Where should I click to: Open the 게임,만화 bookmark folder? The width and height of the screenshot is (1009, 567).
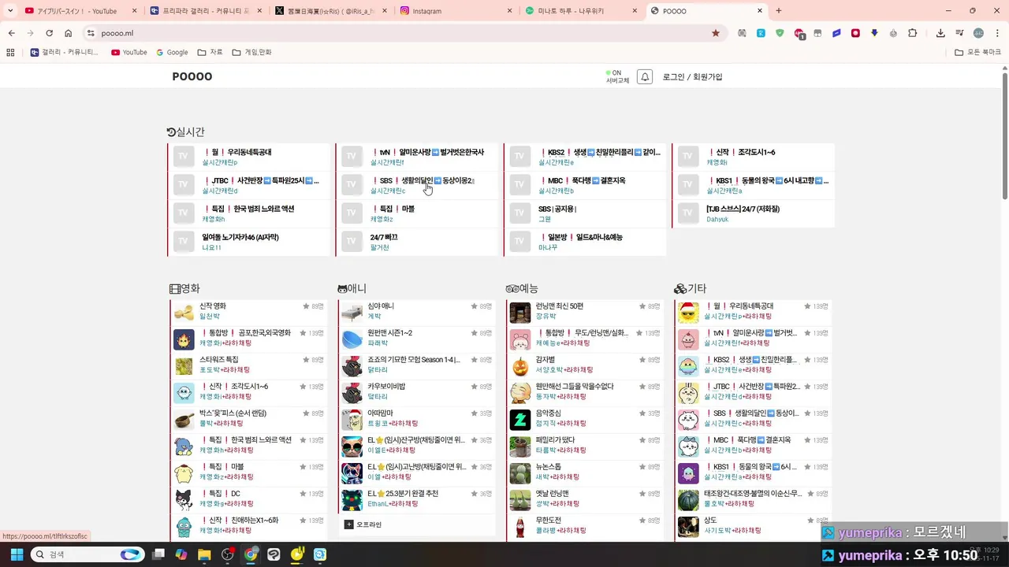(x=251, y=52)
